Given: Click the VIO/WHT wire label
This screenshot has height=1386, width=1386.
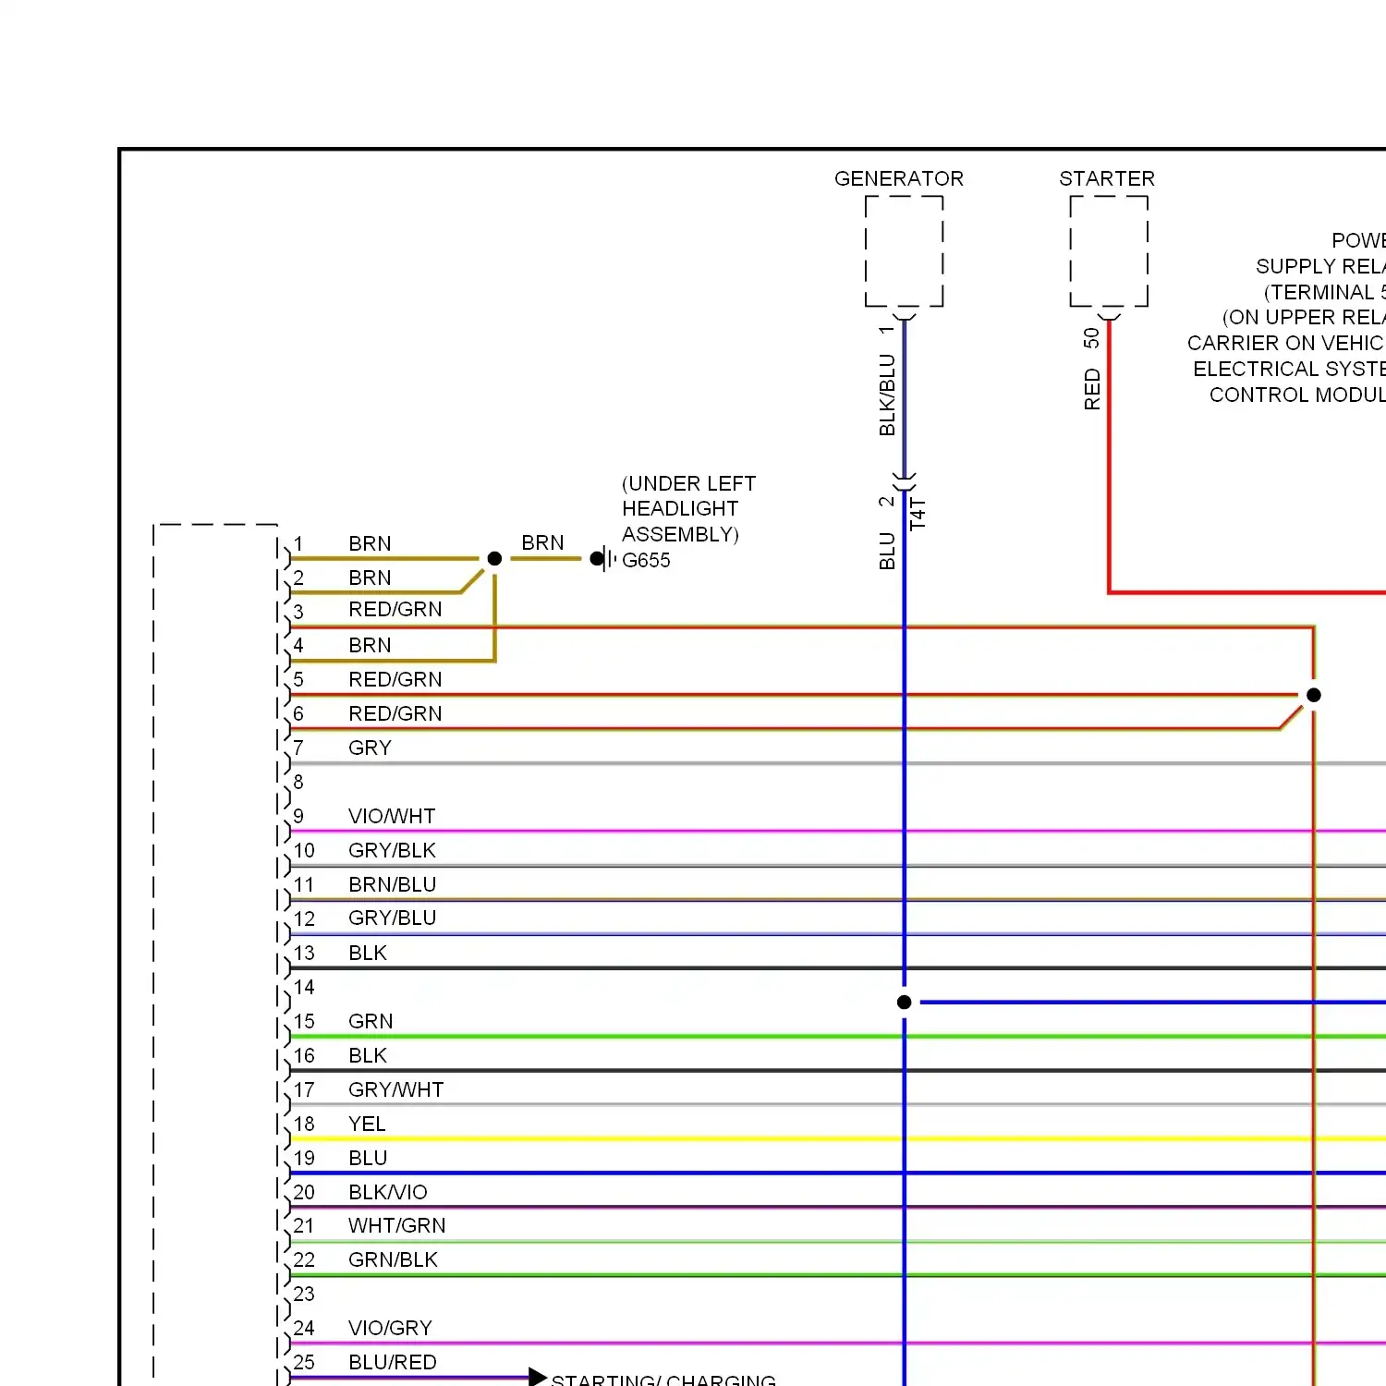Looking at the screenshot, I should 392,816.
